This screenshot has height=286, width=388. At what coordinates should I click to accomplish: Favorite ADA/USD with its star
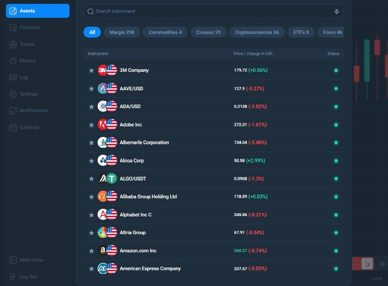coord(91,106)
